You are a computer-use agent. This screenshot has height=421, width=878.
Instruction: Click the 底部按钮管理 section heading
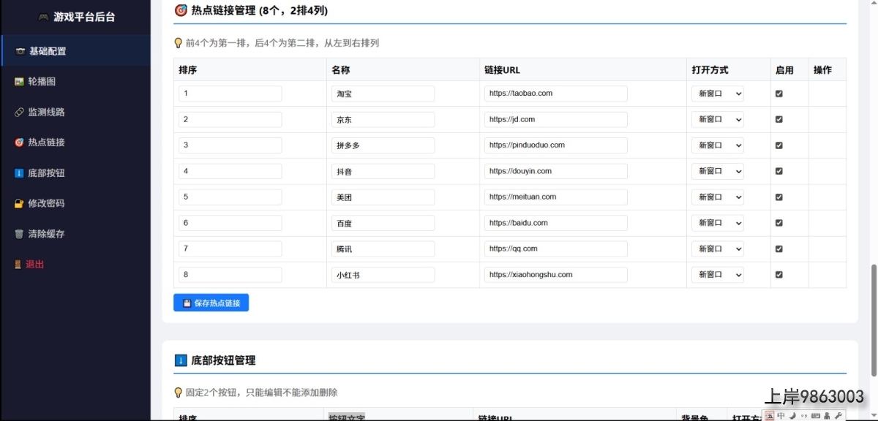click(215, 360)
